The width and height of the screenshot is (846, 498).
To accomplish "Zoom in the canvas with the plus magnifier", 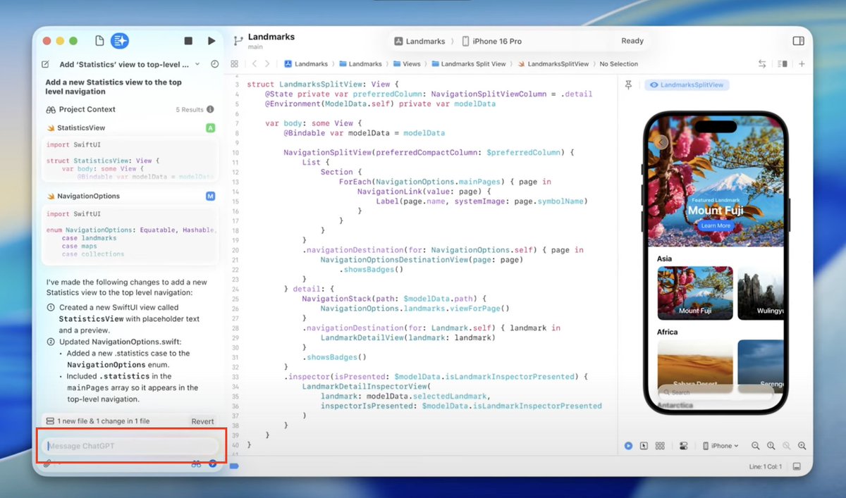I will click(802, 445).
